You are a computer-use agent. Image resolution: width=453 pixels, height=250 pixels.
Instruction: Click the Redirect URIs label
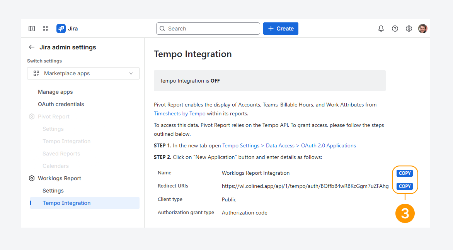[173, 186]
